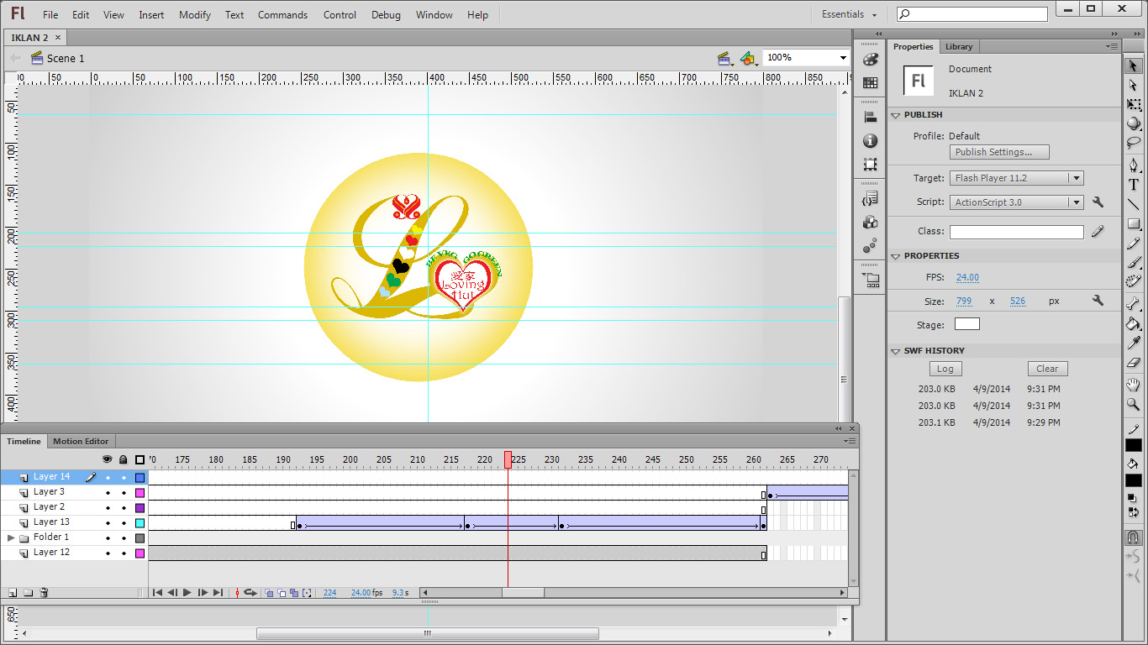The width and height of the screenshot is (1148, 645).
Task: Open the Commands menu
Action: click(x=282, y=14)
